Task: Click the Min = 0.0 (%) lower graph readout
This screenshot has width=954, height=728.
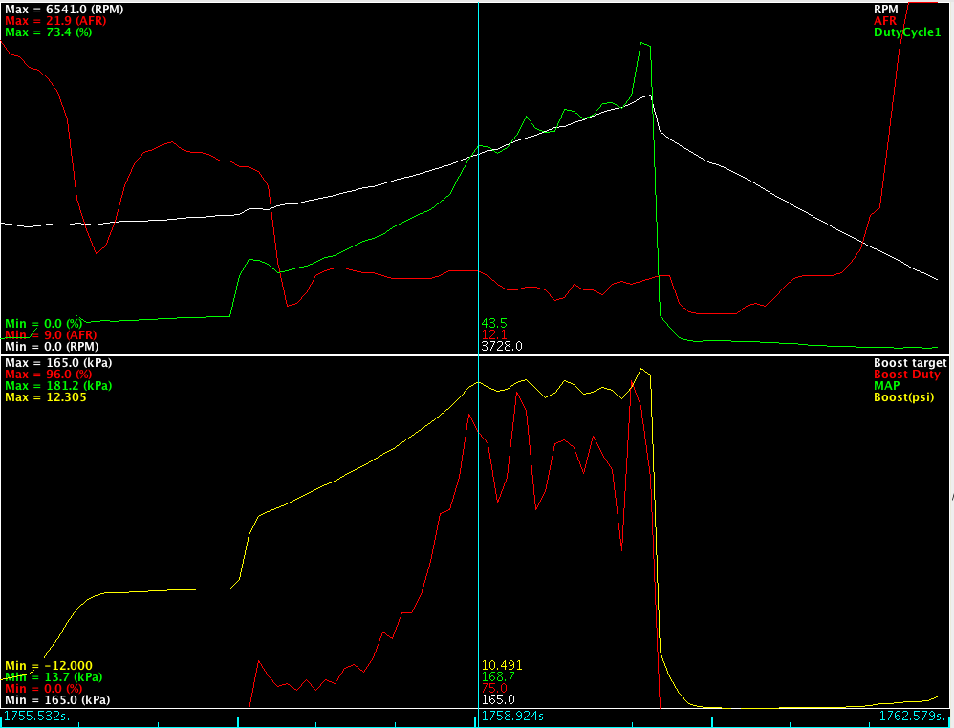Action: 43,689
